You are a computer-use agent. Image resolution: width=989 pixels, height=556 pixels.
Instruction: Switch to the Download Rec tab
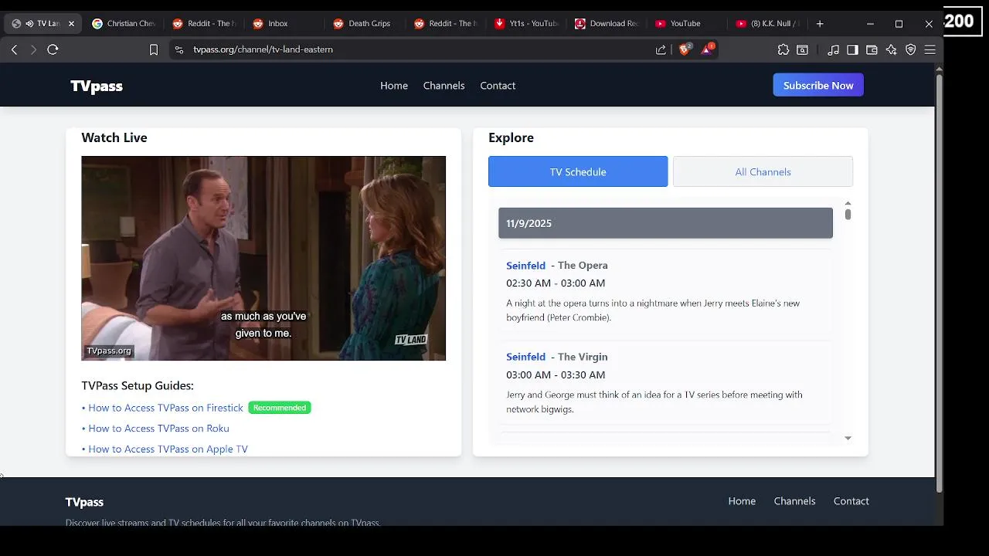click(607, 24)
